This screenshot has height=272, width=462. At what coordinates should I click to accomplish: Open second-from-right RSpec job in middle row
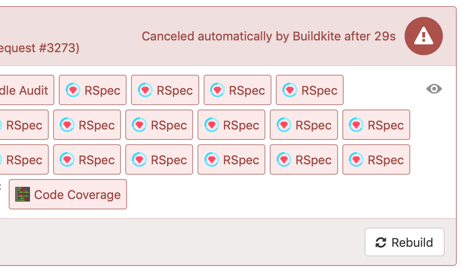304,125
